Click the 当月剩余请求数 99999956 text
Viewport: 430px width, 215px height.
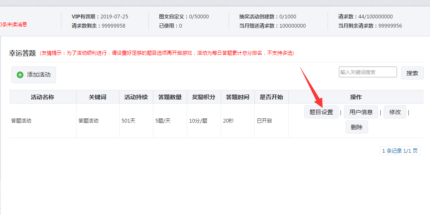click(x=370, y=26)
